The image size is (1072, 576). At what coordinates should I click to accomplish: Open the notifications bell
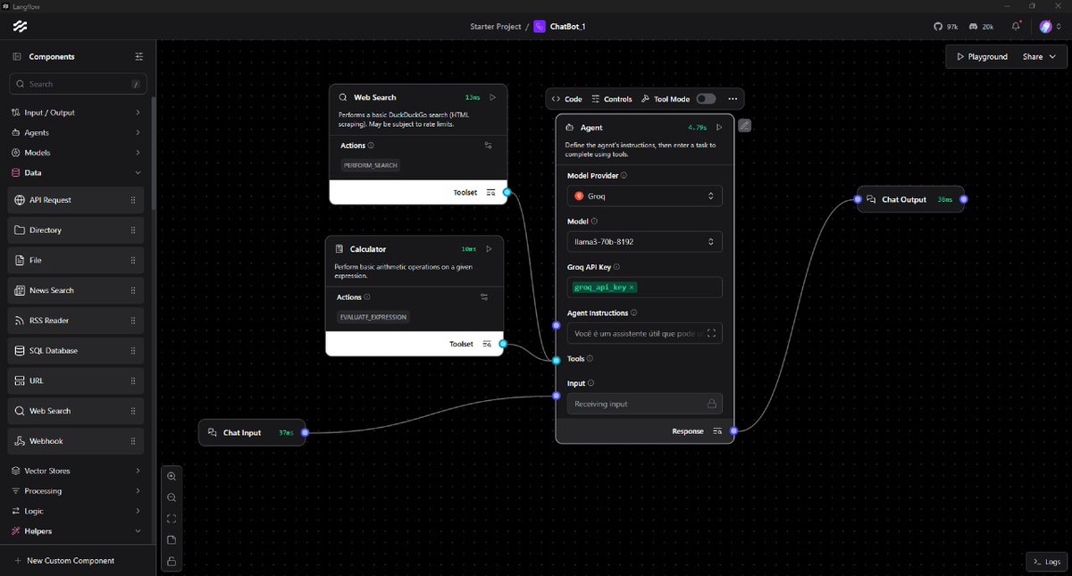coord(1016,27)
